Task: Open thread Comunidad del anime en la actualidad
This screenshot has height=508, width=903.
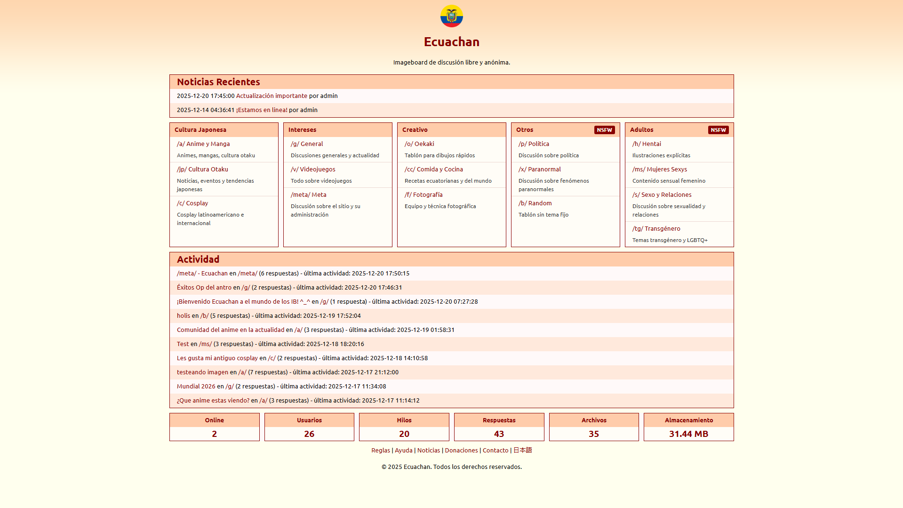Action: click(x=231, y=330)
